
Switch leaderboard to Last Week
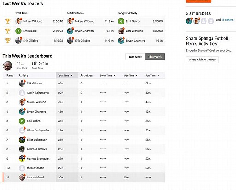tap(136, 57)
